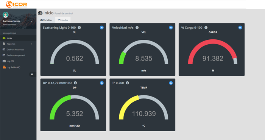Viewport: 265px width, 140px height.
Task: Expand the Antonio chavez user profile arrow
Action: tap(31, 22)
